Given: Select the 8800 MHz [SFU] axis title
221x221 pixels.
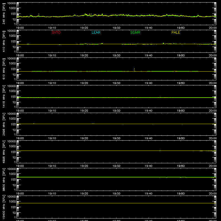Looking at the screenshot, I should click(x=4, y=179).
